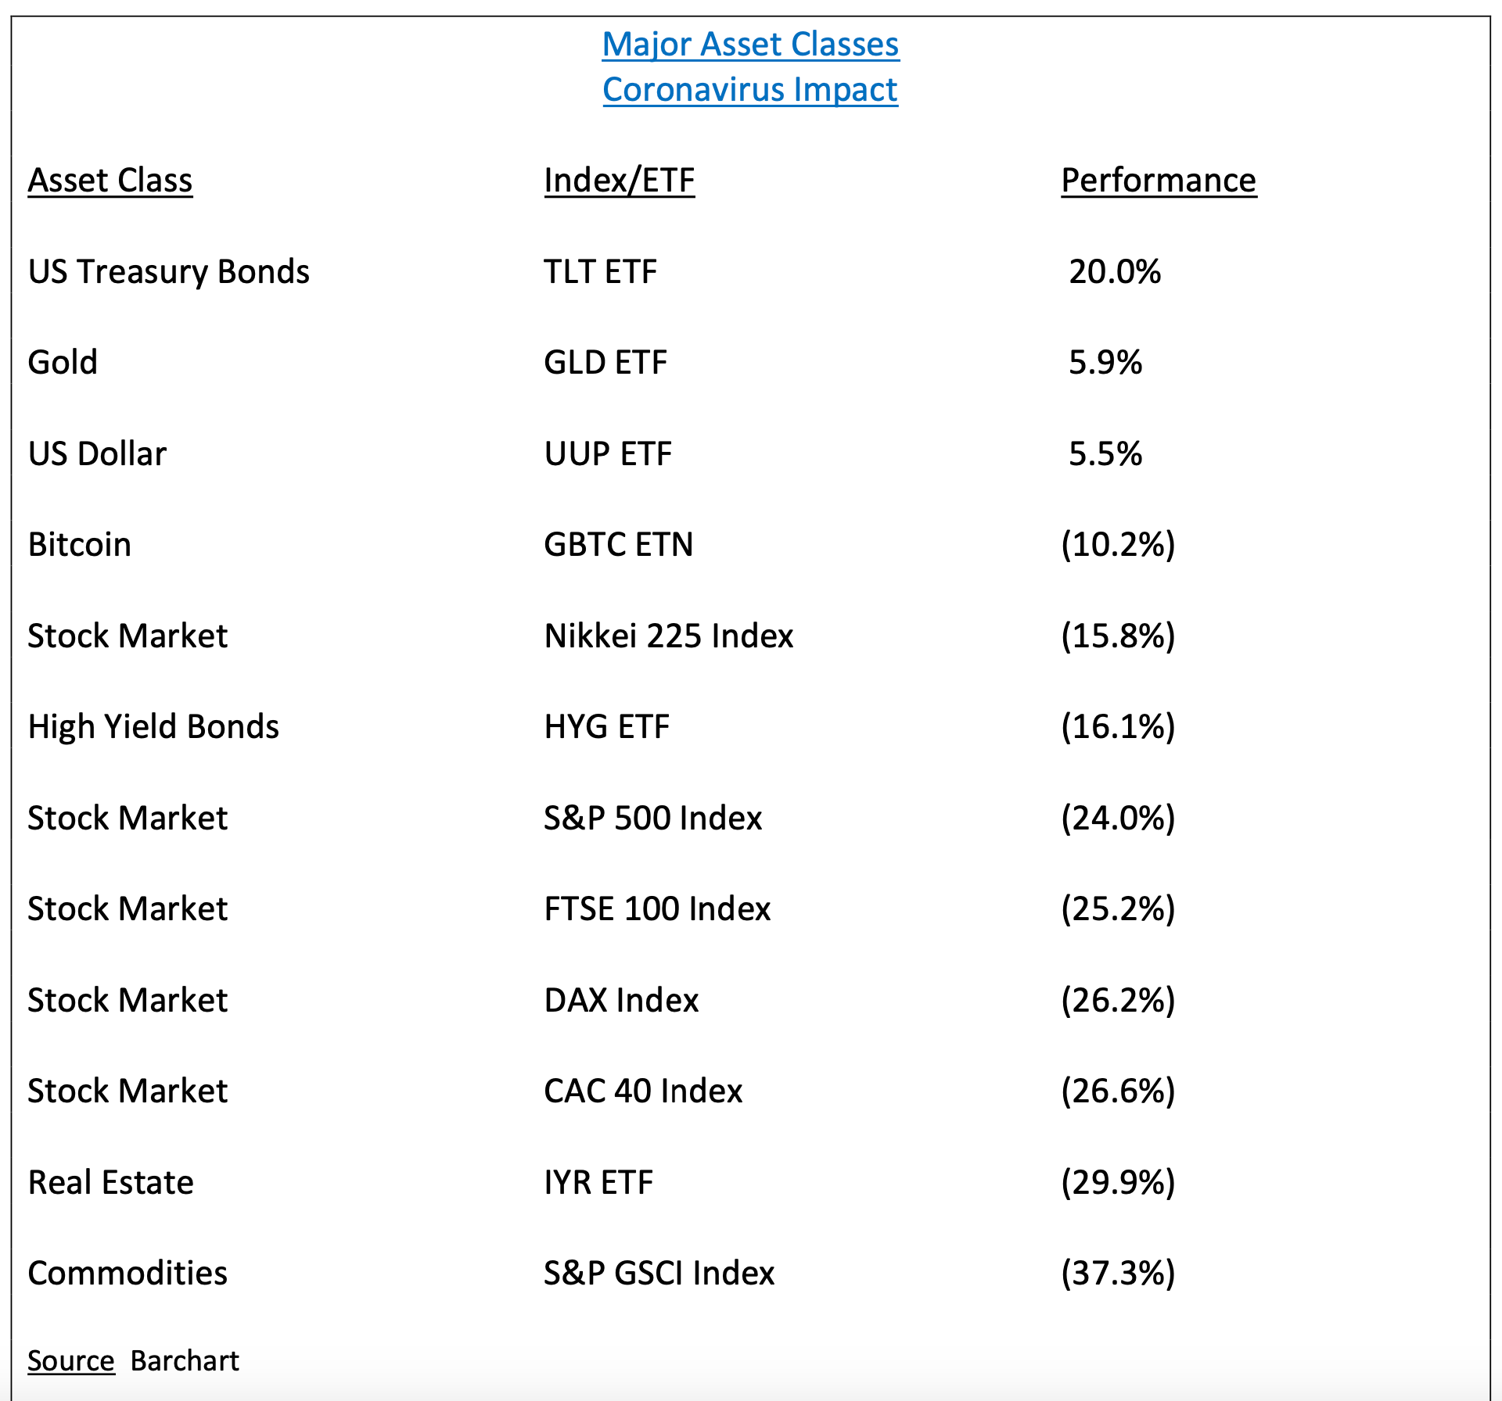Click the Asset Class column header
Screen dimensions: 1502x1401
110,181
